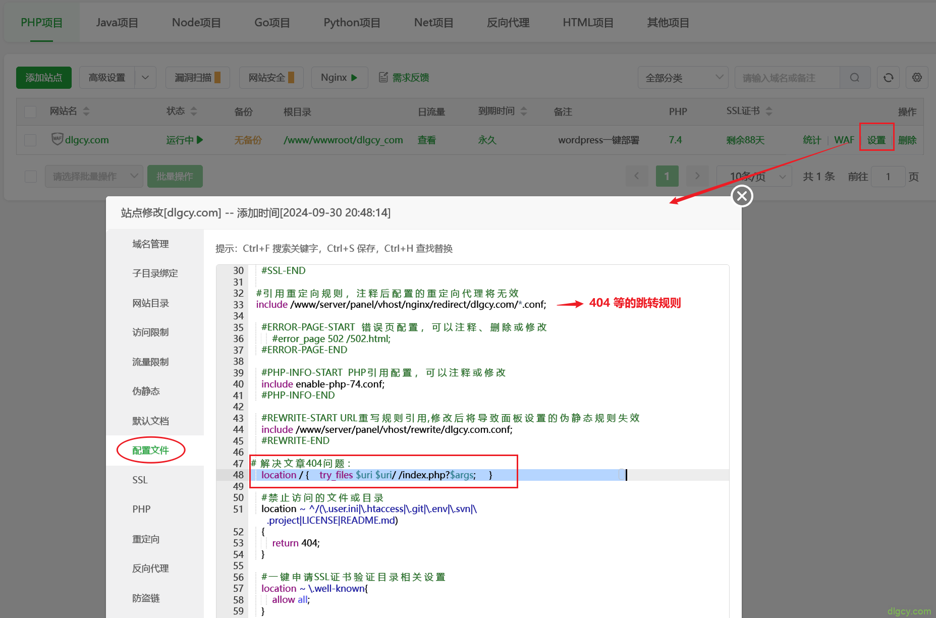The image size is (936, 618).
Task: Click the 批量操作 button
Action: click(175, 176)
